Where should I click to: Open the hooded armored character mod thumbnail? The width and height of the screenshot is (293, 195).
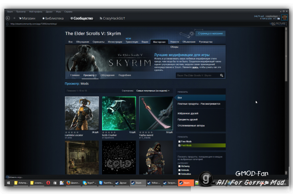pos(156,157)
